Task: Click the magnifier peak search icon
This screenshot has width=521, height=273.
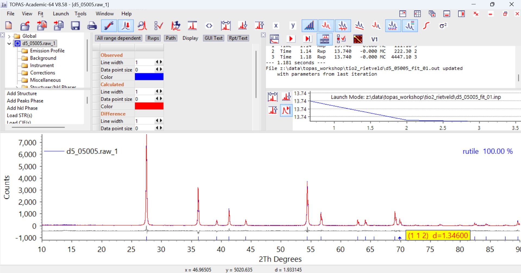Action: coord(142,26)
